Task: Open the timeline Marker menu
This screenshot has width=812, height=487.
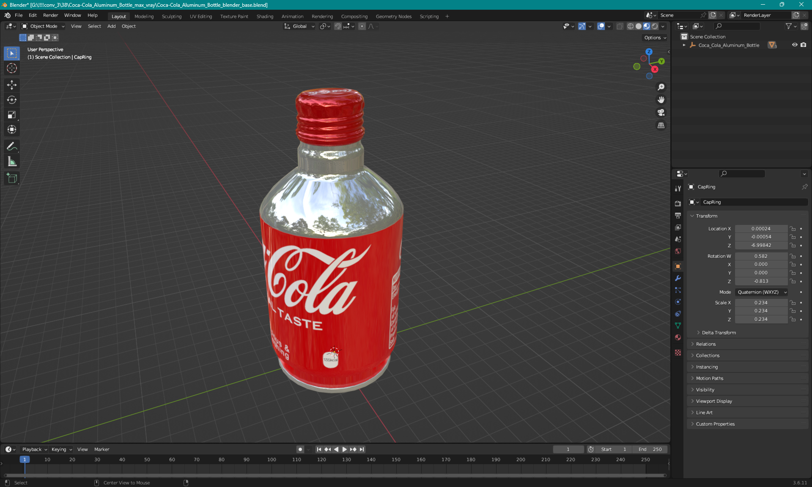Action: pyautogui.click(x=101, y=449)
